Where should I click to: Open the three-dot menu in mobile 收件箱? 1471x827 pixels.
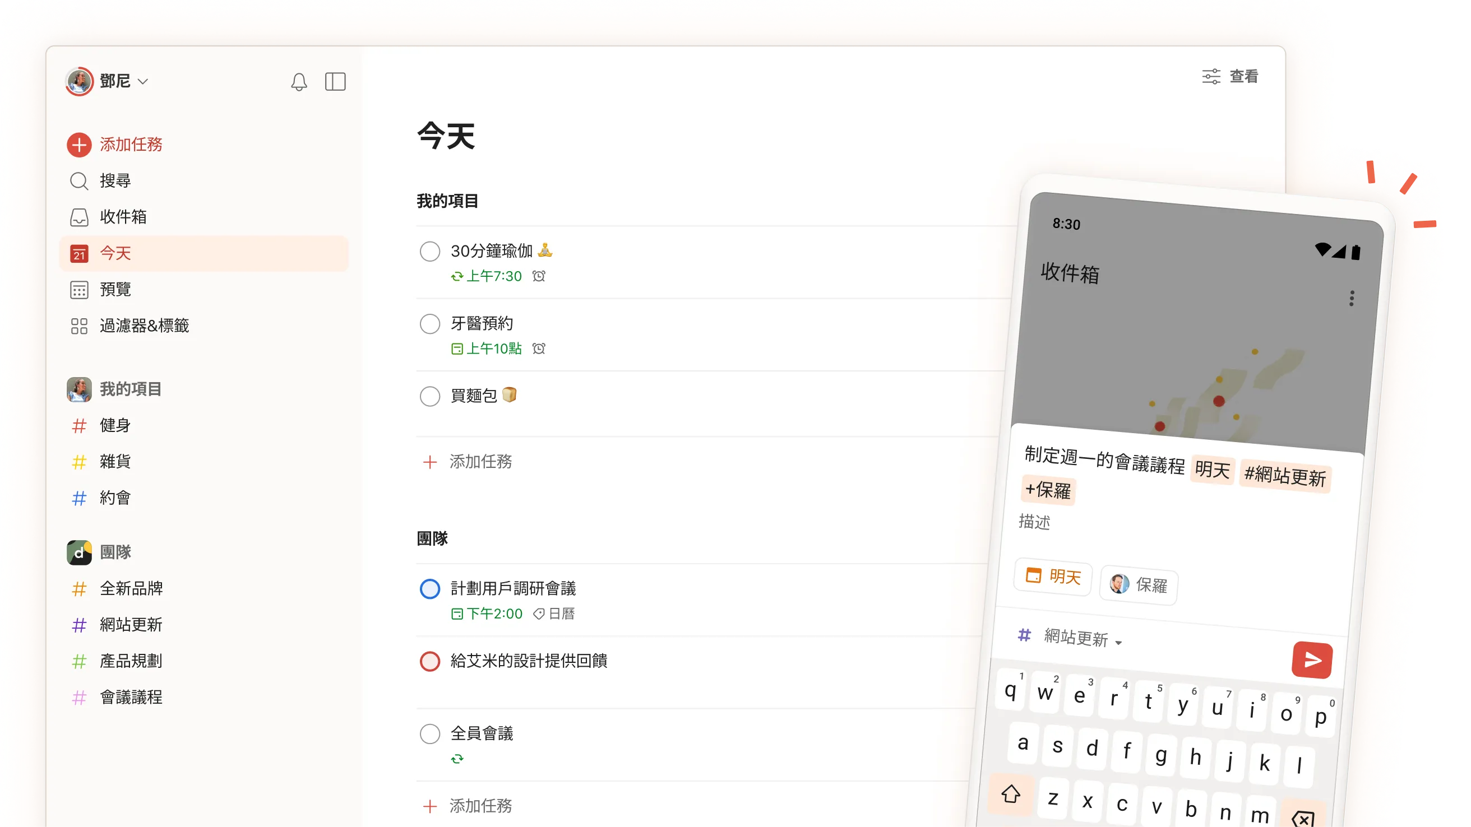1351,299
